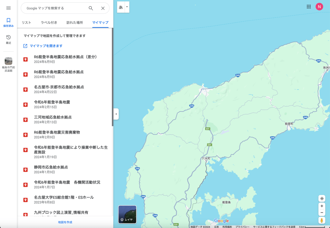This screenshot has width=330, height=228.
Task: Click the account profile avatar
Action: (x=319, y=6)
